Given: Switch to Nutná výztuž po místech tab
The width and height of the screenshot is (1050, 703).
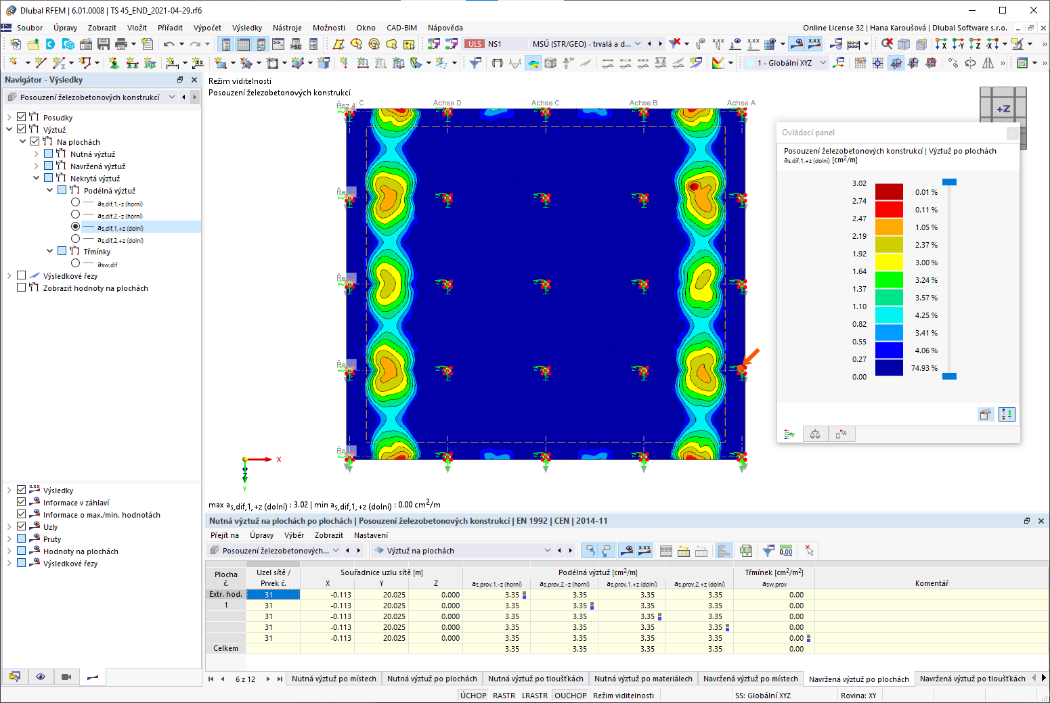Looking at the screenshot, I should coord(334,679).
